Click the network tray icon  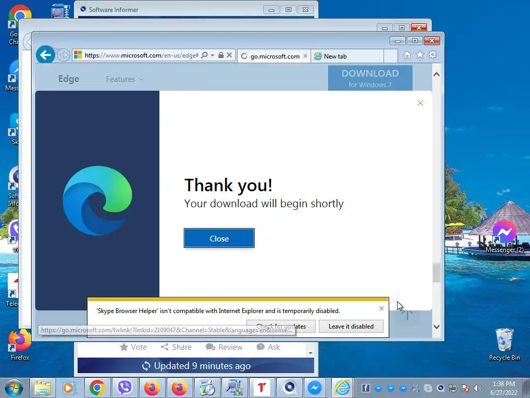click(452, 388)
